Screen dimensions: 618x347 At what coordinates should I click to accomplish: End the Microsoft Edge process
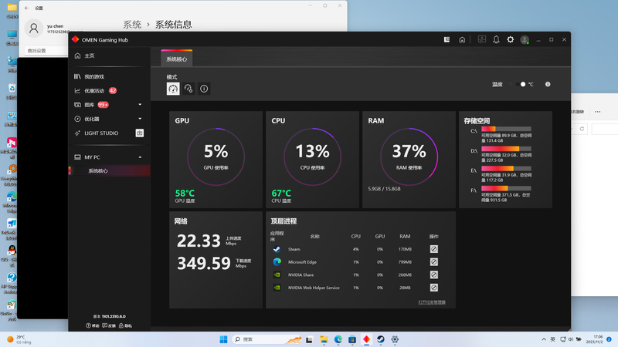[x=434, y=262]
